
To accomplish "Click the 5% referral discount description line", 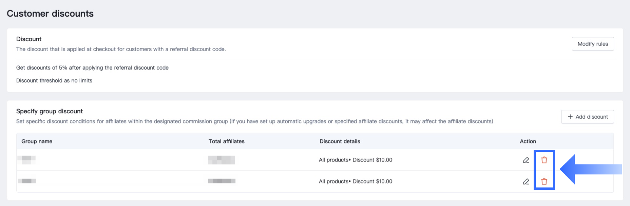I will 92,68.
